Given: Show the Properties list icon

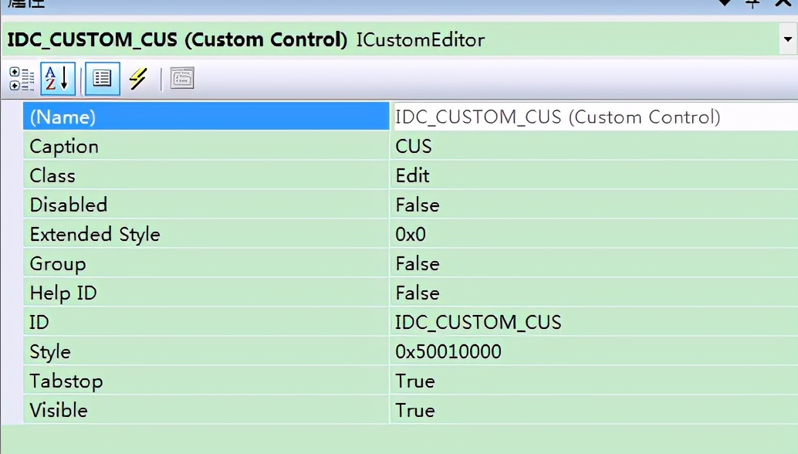Looking at the screenshot, I should pos(102,79).
